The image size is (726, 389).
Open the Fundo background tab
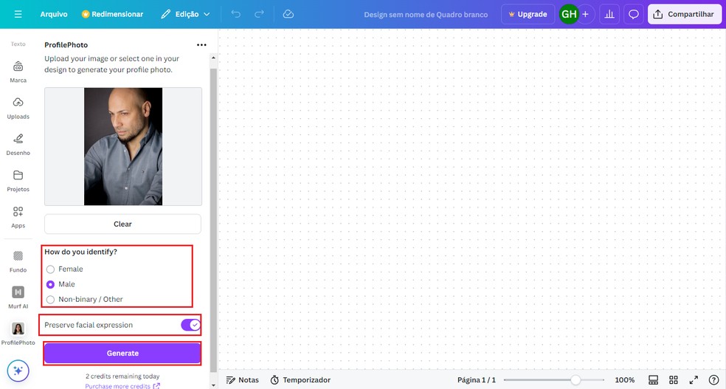pos(18,261)
